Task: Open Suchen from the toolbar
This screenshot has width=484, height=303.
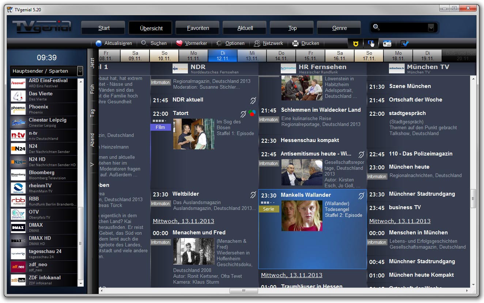Action: pyautogui.click(x=154, y=43)
